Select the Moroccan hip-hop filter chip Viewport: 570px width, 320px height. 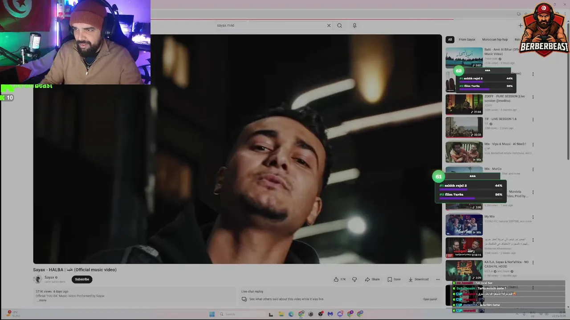495,40
